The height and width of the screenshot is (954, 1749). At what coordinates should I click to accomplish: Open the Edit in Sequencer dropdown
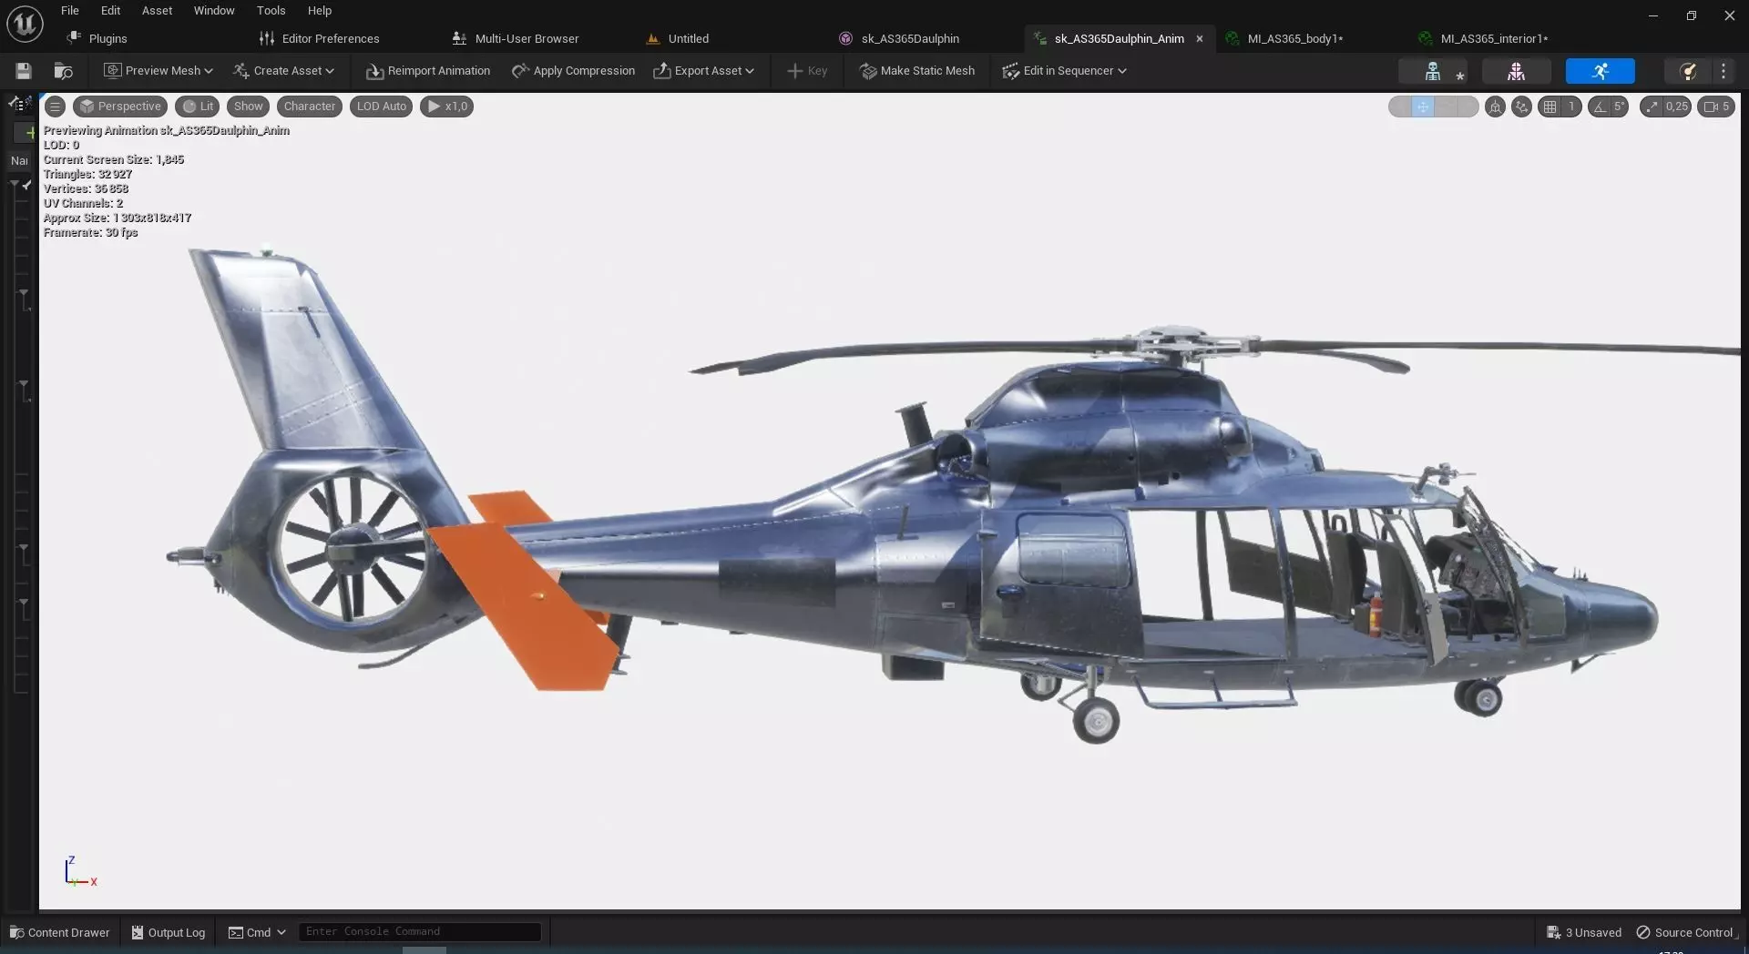tap(1065, 71)
